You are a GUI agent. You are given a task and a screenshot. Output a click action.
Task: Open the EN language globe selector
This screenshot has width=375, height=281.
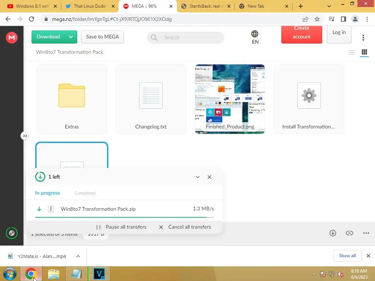pos(255,37)
